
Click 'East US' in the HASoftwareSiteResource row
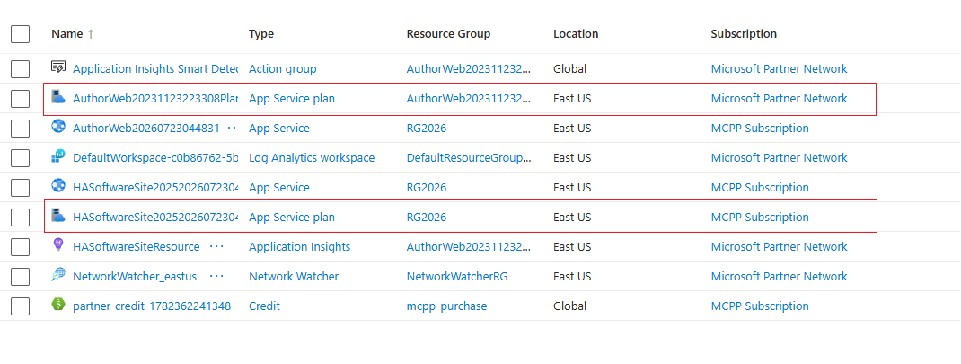572,247
